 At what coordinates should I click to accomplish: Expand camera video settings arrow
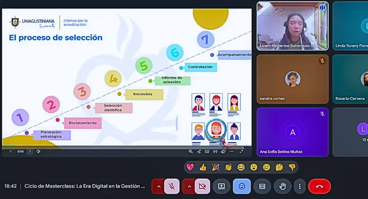click(189, 186)
